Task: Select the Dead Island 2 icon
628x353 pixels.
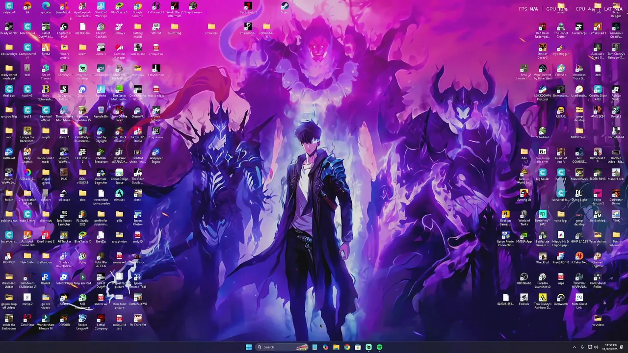Action: coord(46,237)
